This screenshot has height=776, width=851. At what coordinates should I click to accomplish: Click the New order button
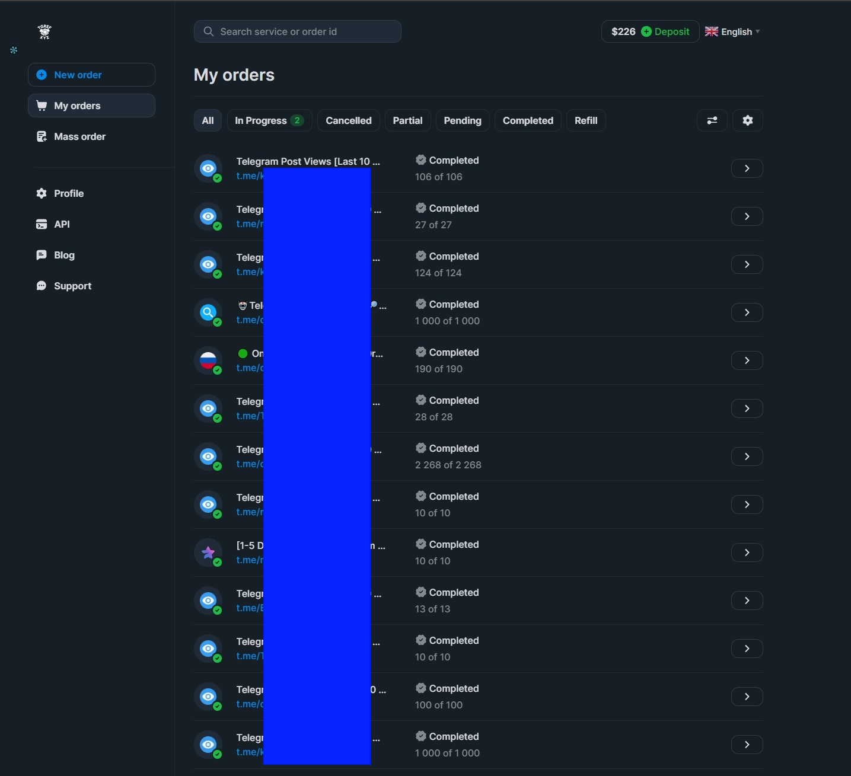pos(91,75)
